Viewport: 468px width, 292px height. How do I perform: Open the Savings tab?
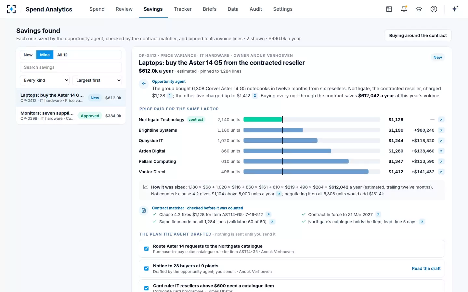tap(153, 9)
